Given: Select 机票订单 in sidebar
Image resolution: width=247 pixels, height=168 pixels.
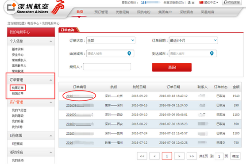Looking at the screenshot, I should point(18,88).
